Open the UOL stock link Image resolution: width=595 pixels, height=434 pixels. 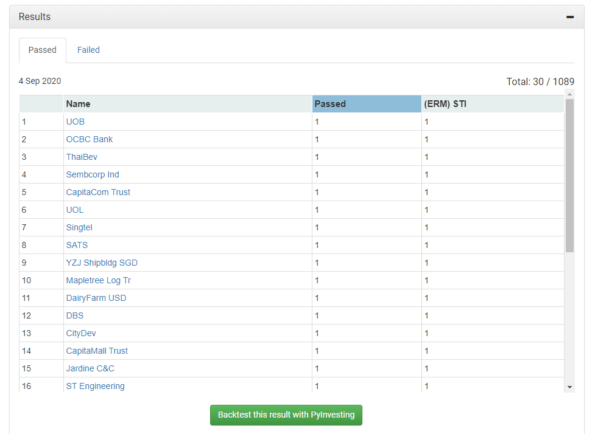[75, 210]
